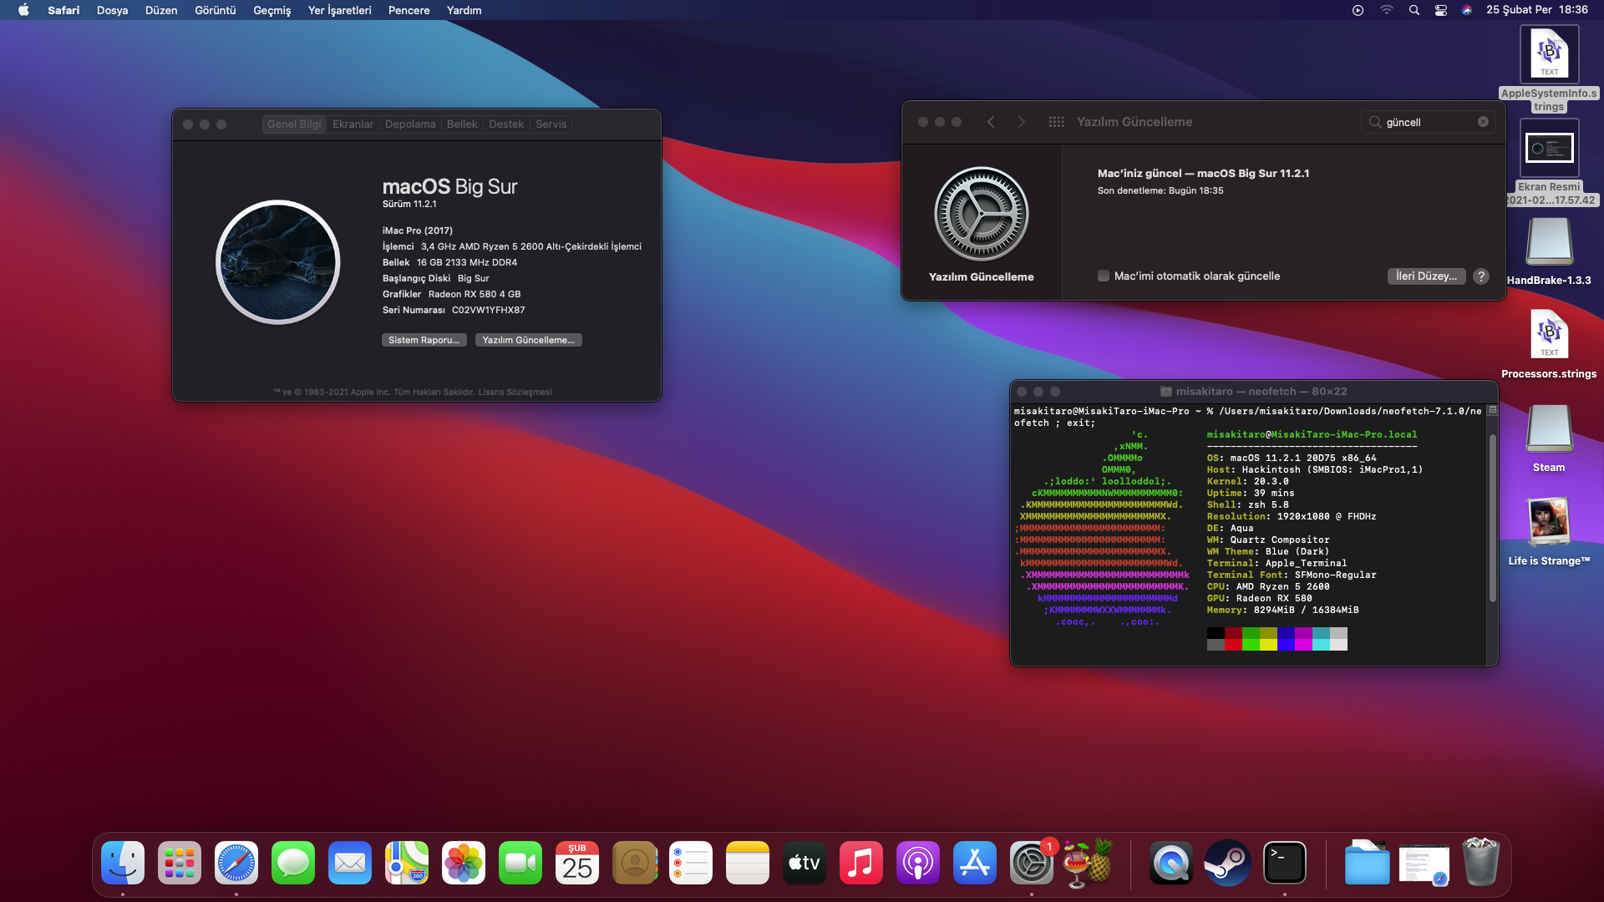This screenshot has height=902, width=1604.
Task: Open Steam from the Dock
Action: click(1227, 863)
